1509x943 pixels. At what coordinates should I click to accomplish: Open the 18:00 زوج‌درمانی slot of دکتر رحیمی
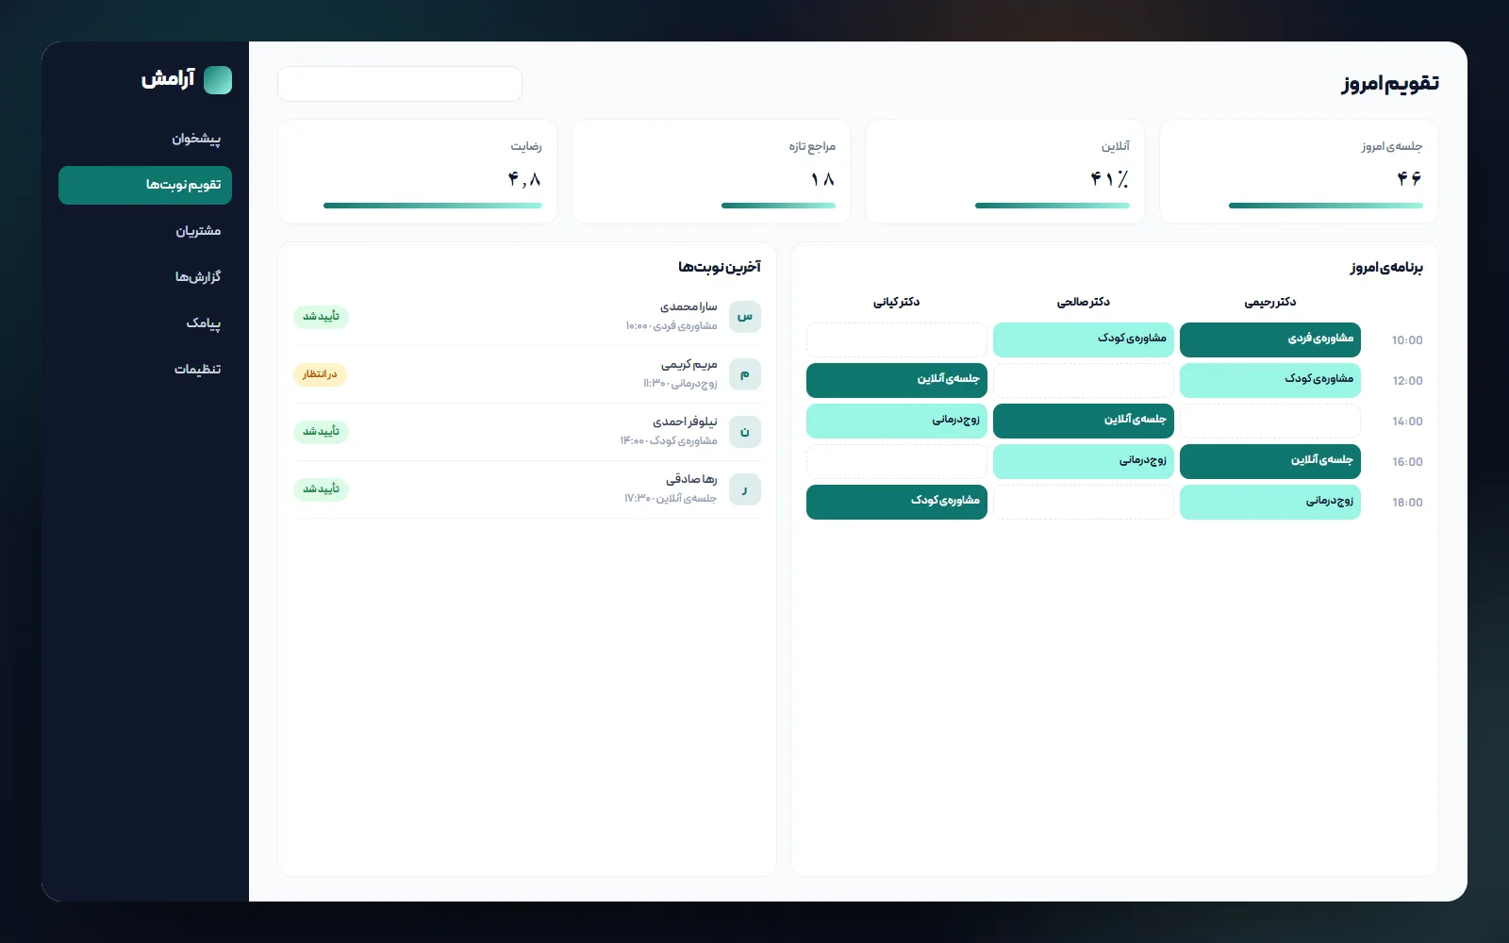click(1270, 502)
